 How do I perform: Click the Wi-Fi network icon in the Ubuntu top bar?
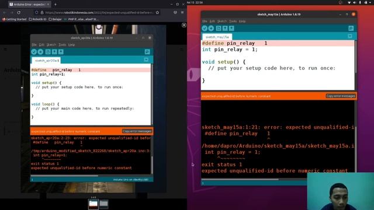[349, 2]
